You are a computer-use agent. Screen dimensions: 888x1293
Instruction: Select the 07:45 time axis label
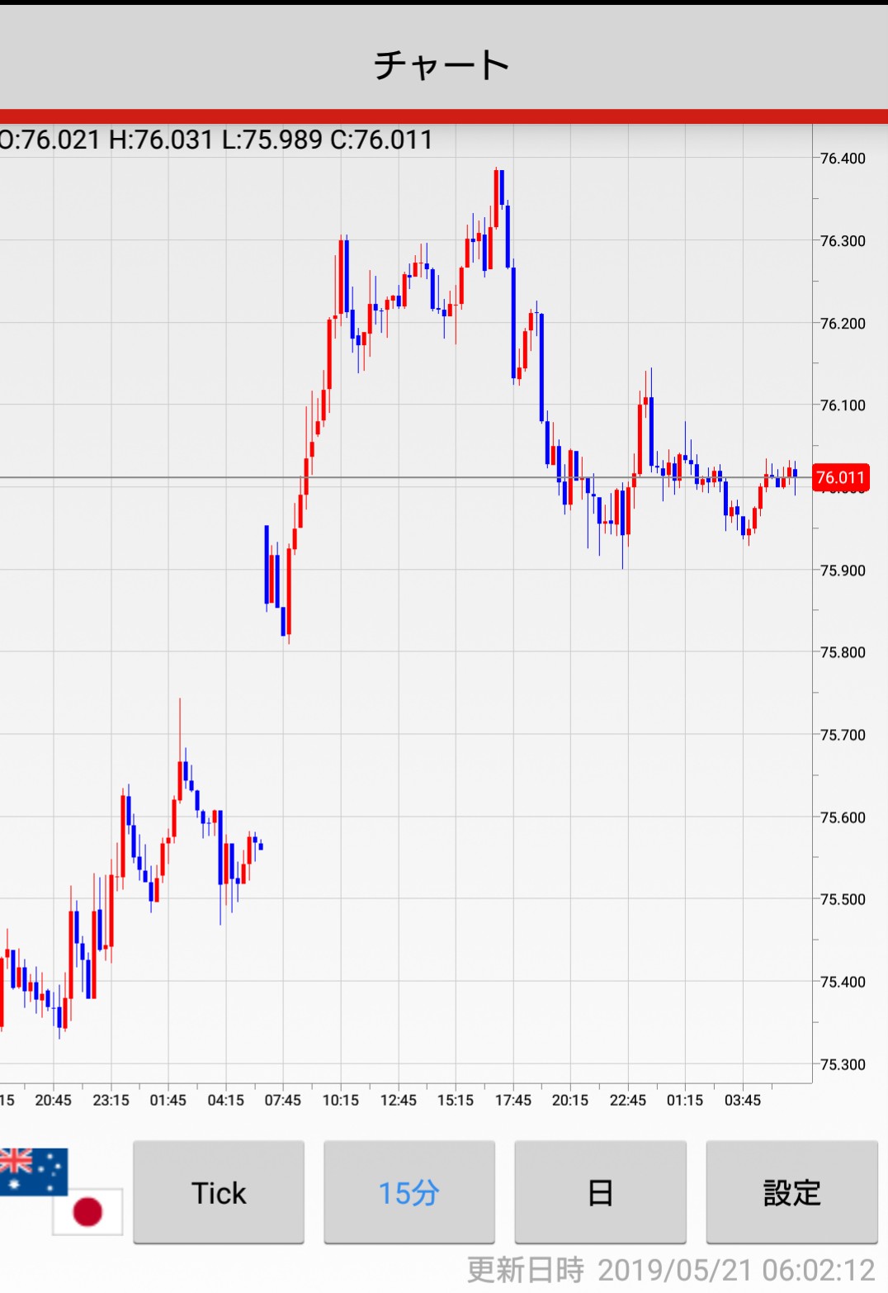coord(282,1100)
